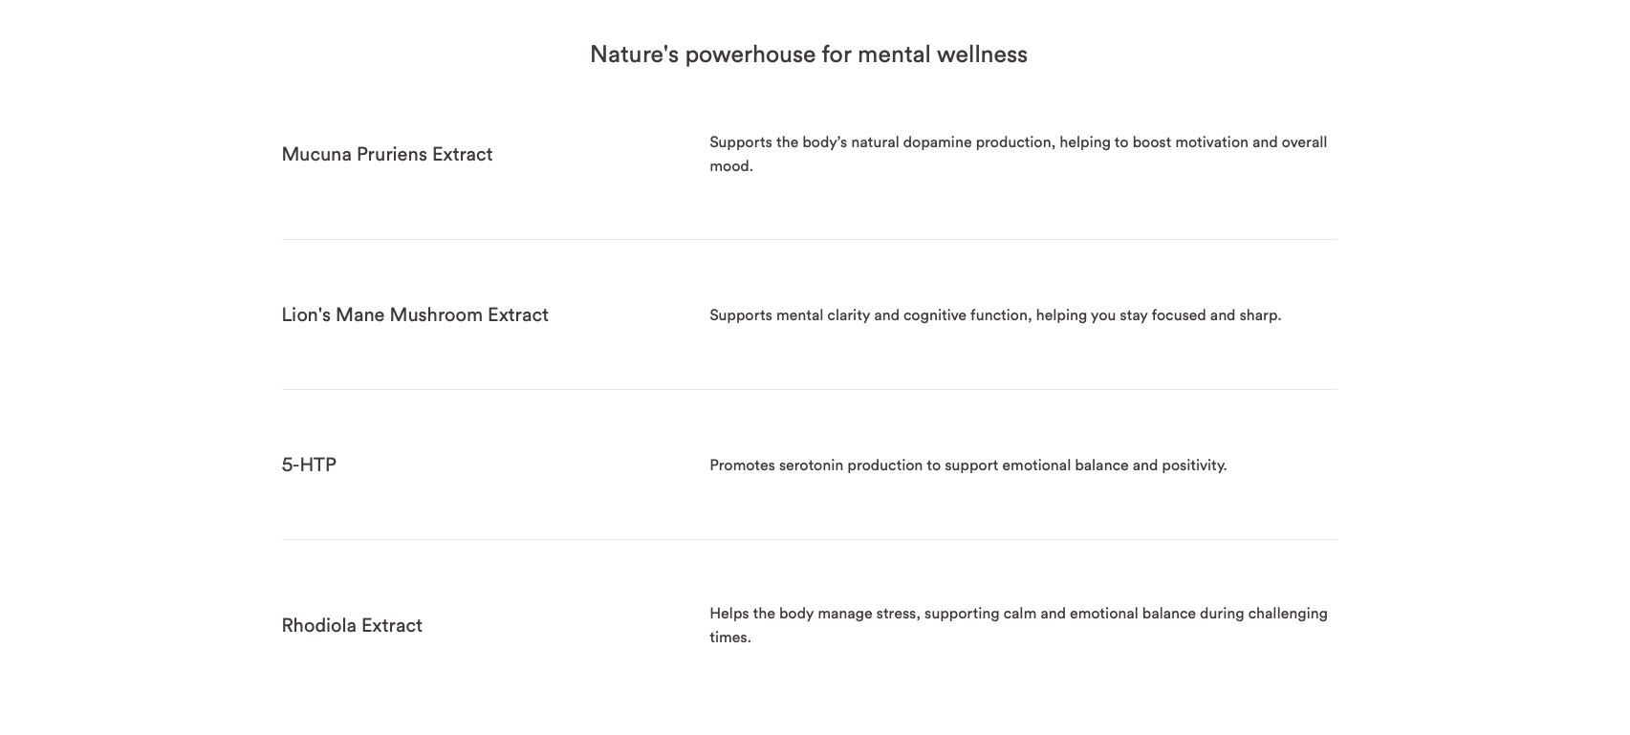Click the Lion's Mane Mushroom Extract title
This screenshot has width=1630, height=735.
tap(414, 314)
